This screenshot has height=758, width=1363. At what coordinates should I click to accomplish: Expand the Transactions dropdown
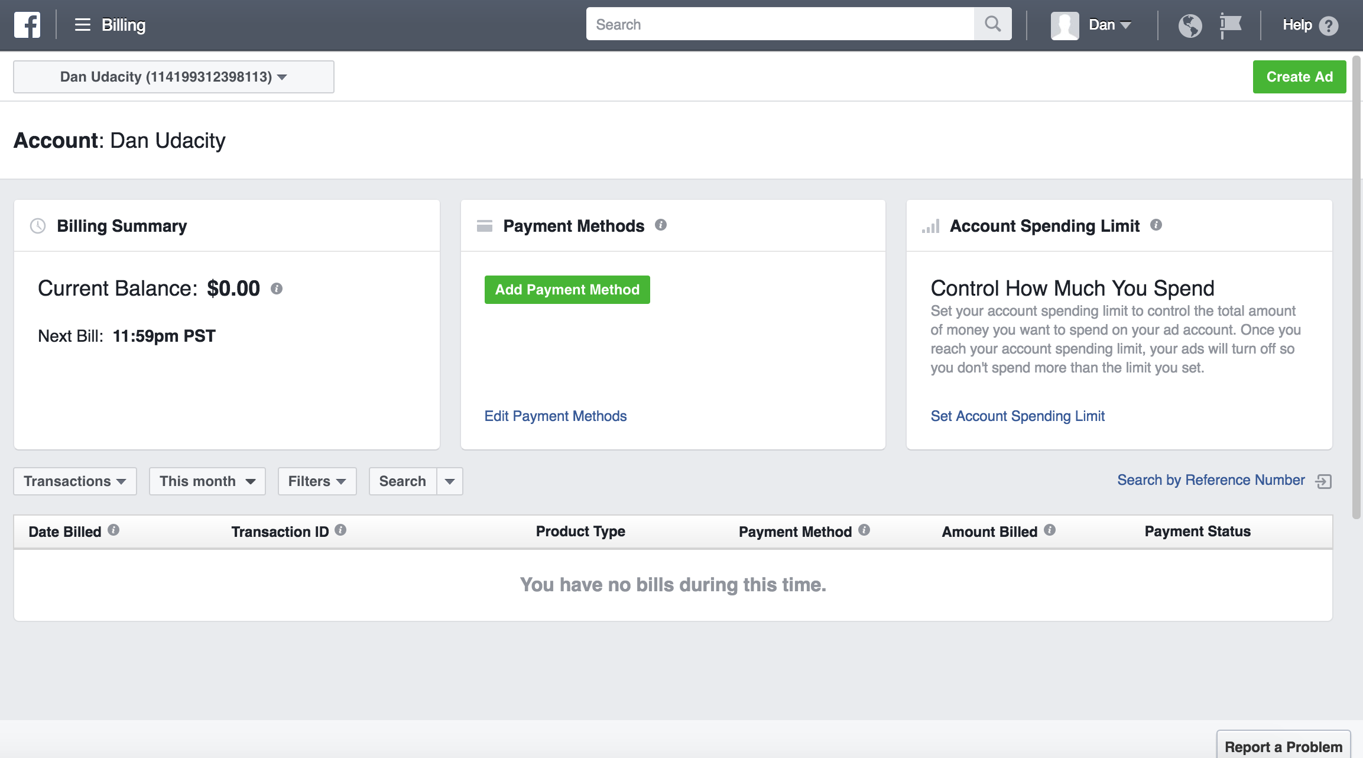coord(74,481)
